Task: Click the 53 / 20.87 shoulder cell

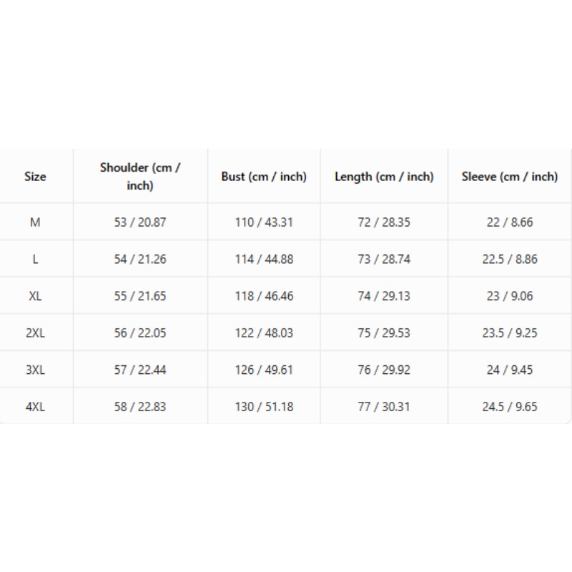Action: point(140,222)
